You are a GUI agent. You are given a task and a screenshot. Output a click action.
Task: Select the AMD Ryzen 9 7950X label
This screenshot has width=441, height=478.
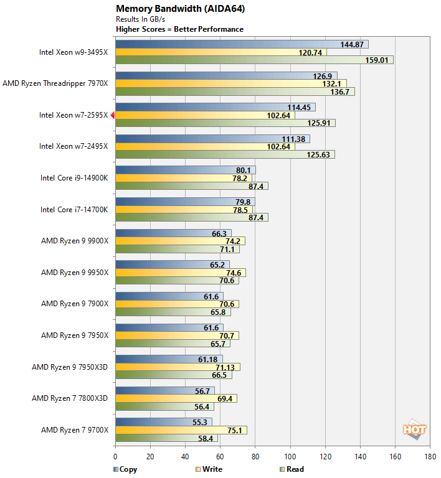click(x=75, y=335)
